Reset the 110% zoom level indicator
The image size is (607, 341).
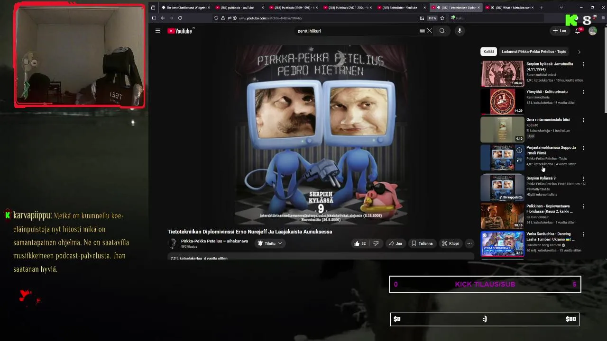432,18
